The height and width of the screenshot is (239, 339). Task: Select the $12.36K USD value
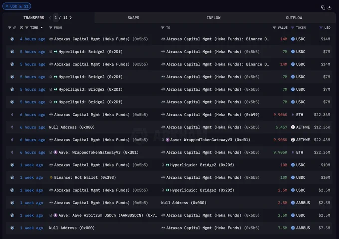[x=322, y=127]
